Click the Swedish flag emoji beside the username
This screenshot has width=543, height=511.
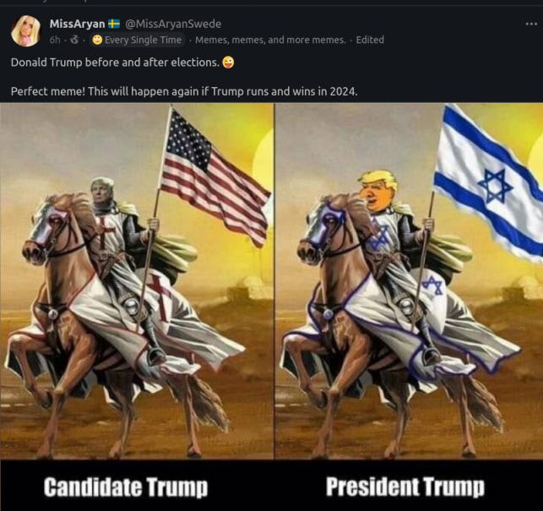(x=114, y=24)
